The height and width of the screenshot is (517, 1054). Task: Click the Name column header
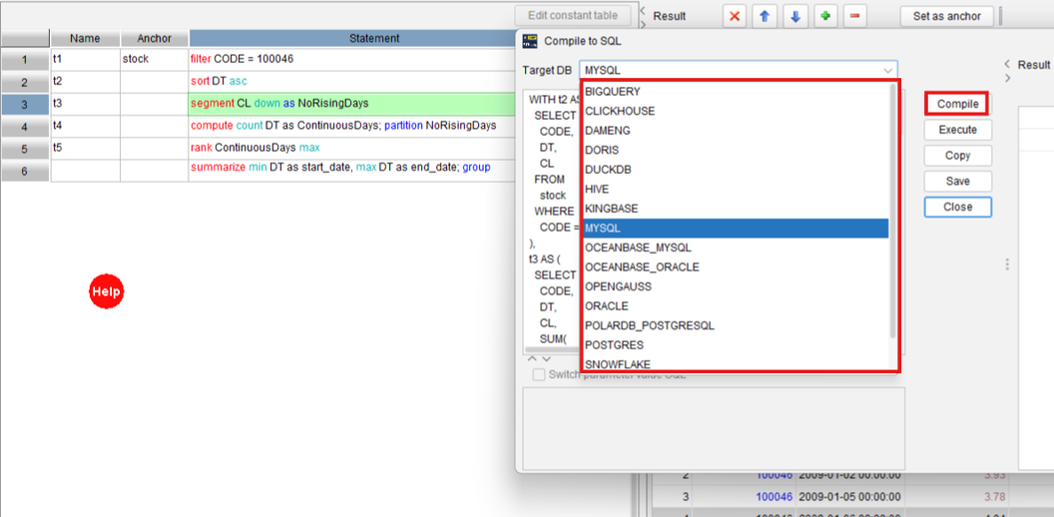point(86,38)
